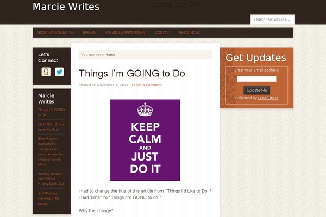Open Blue Magnet Interactive's Recap sidebar link

point(51,151)
